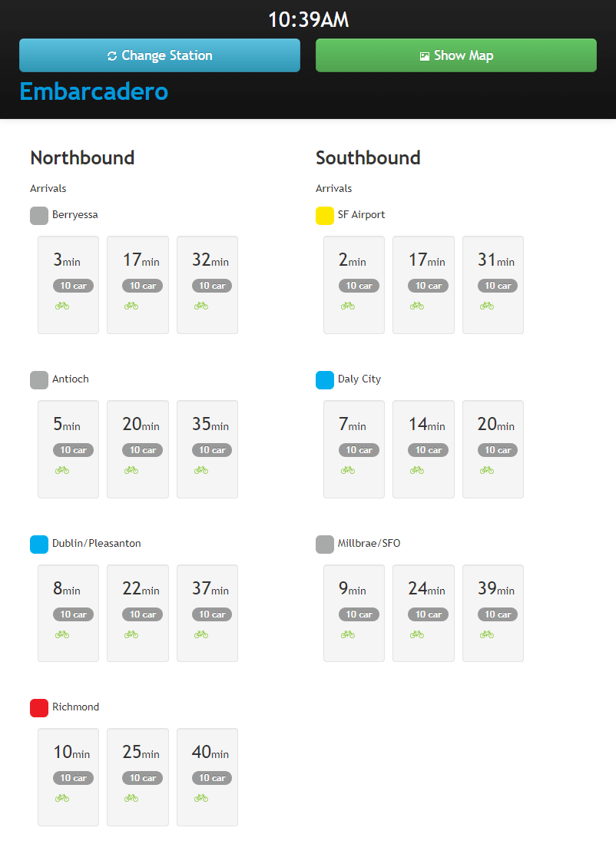Click bike icon on SF Airport 2 min train
616x864 pixels.
pyautogui.click(x=348, y=306)
